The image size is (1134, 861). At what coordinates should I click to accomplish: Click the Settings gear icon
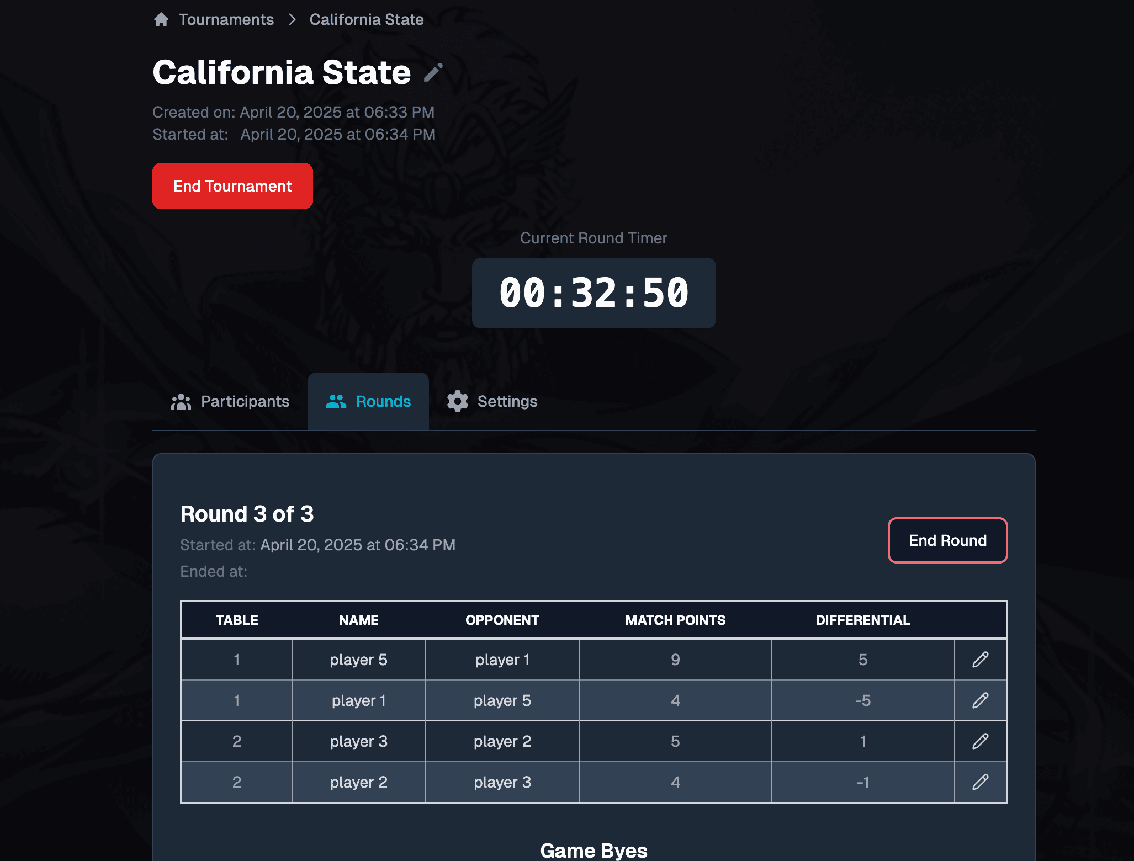pos(458,402)
